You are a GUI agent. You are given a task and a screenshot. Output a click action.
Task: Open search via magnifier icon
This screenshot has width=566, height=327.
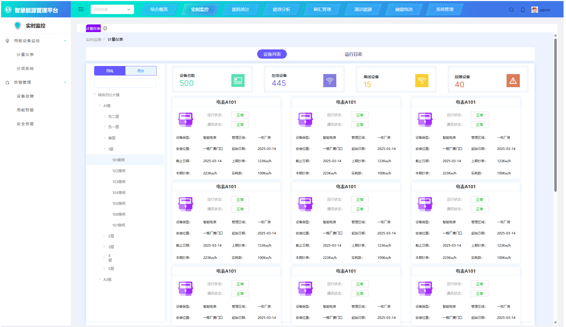512,10
